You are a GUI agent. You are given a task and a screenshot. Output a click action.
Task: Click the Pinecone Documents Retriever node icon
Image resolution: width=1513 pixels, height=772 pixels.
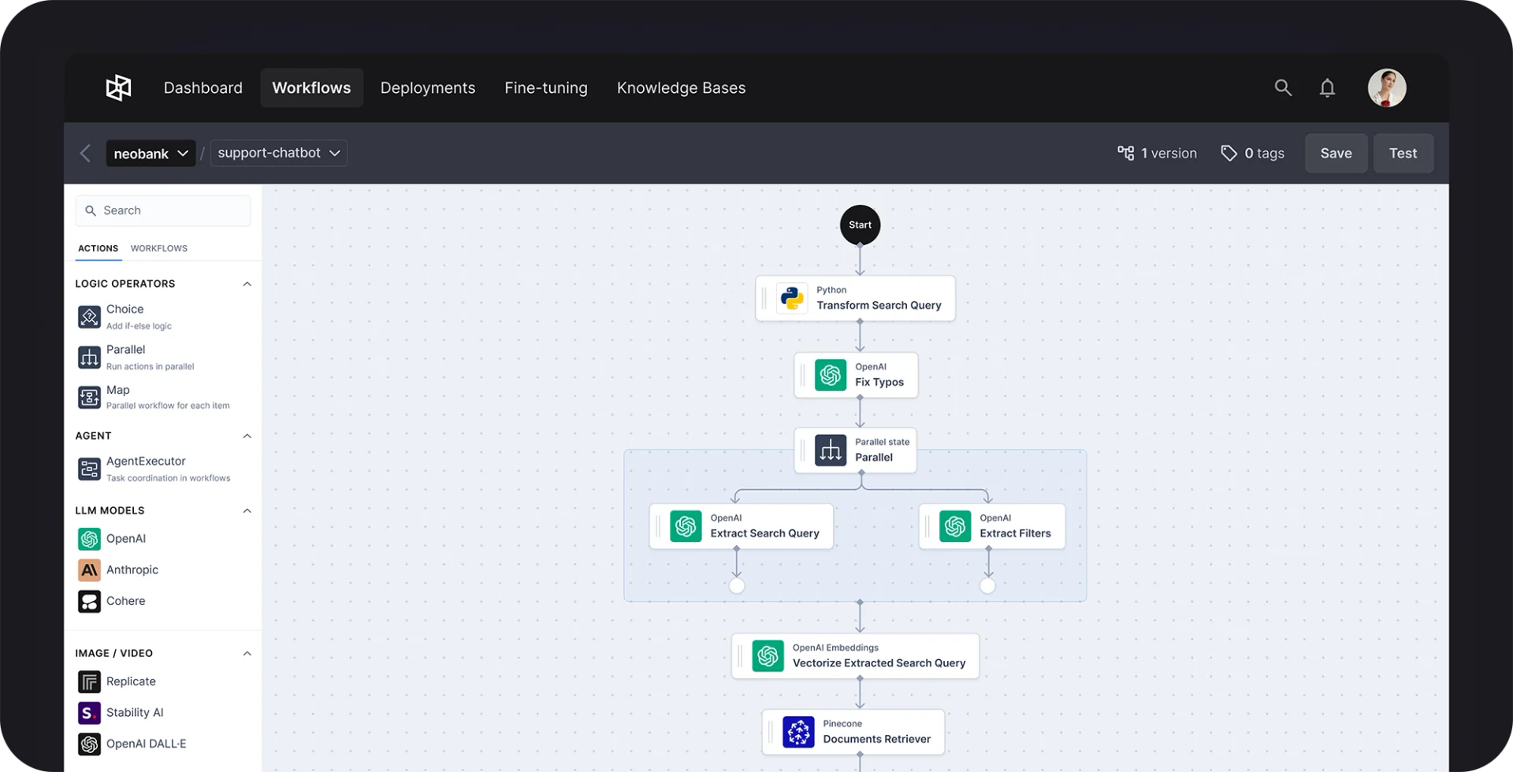pyautogui.click(x=798, y=732)
